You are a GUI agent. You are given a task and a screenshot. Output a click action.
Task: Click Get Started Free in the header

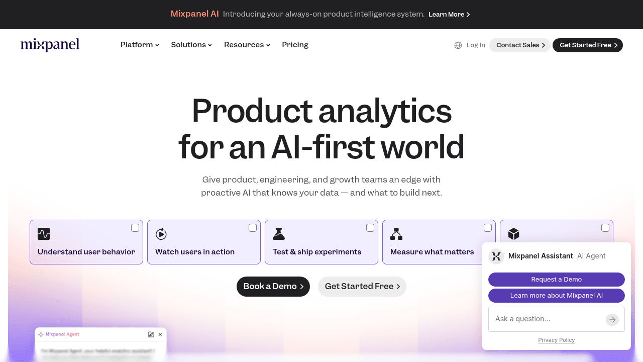[x=588, y=45]
